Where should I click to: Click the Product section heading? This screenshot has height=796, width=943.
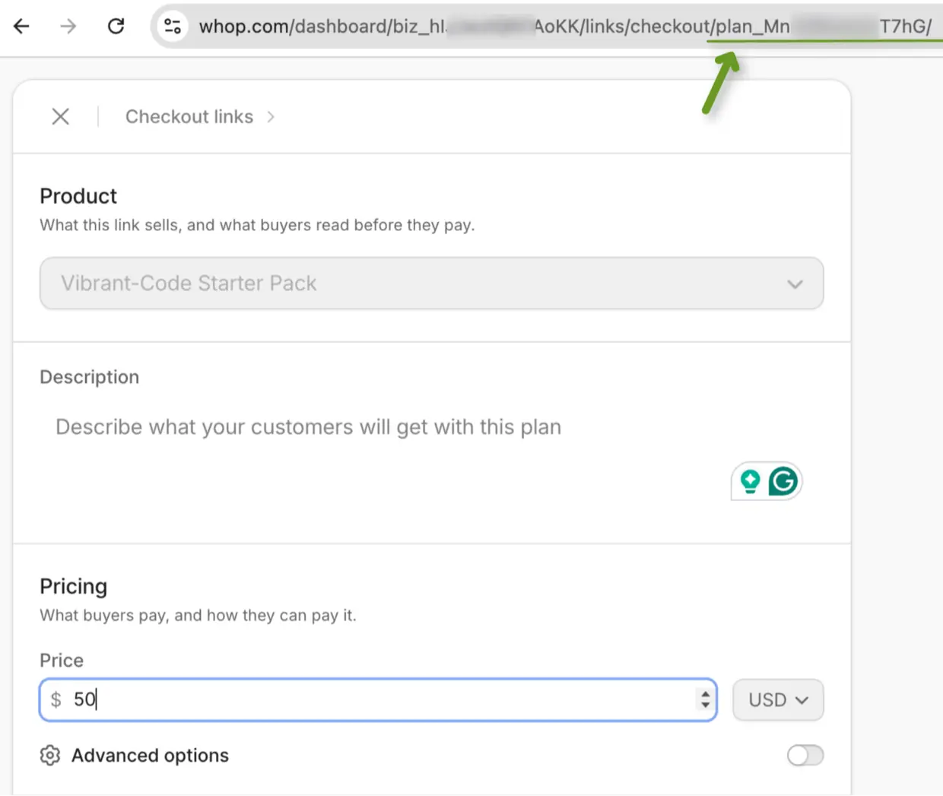click(x=78, y=196)
